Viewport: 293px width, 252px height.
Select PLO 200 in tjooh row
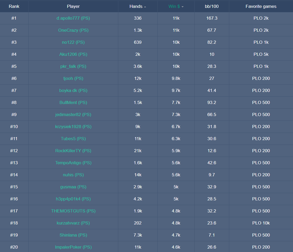coord(261,78)
